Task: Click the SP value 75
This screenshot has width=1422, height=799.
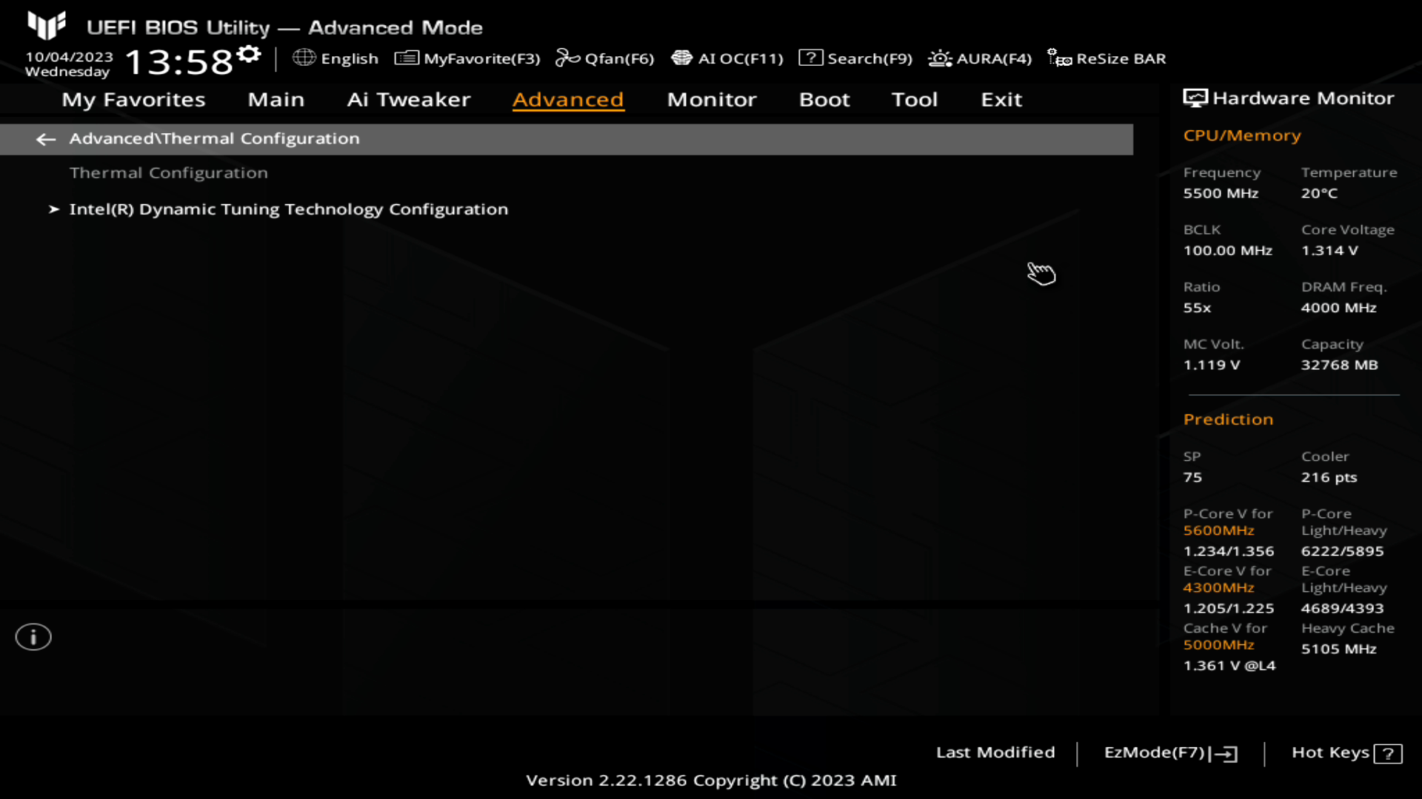Action: pos(1192,478)
